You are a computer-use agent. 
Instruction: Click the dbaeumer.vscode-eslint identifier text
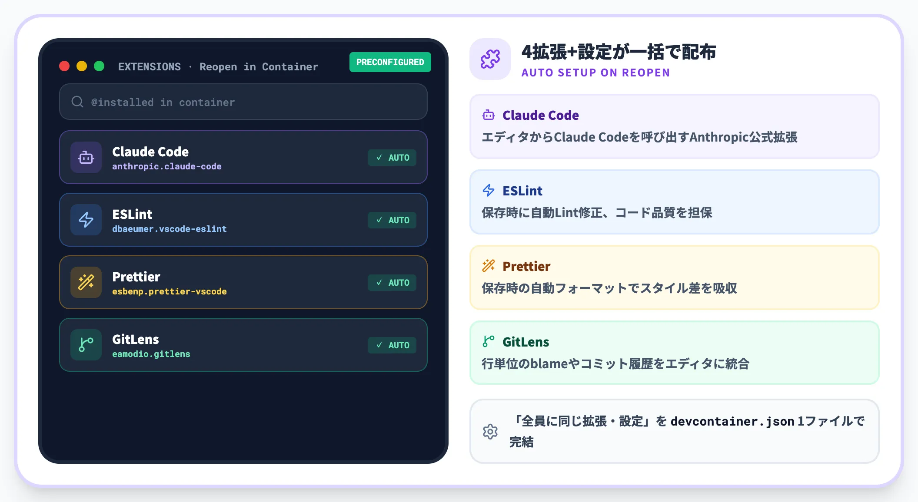170,229
